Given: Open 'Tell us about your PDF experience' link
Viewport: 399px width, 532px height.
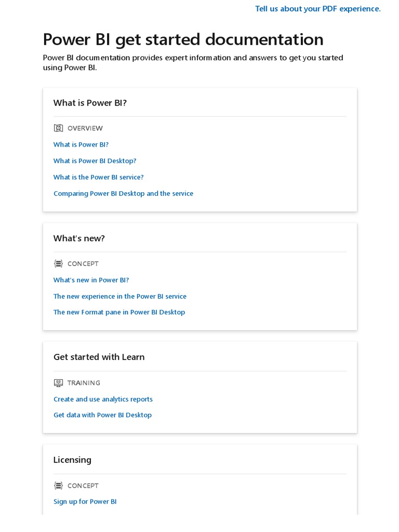Looking at the screenshot, I should pos(317,9).
